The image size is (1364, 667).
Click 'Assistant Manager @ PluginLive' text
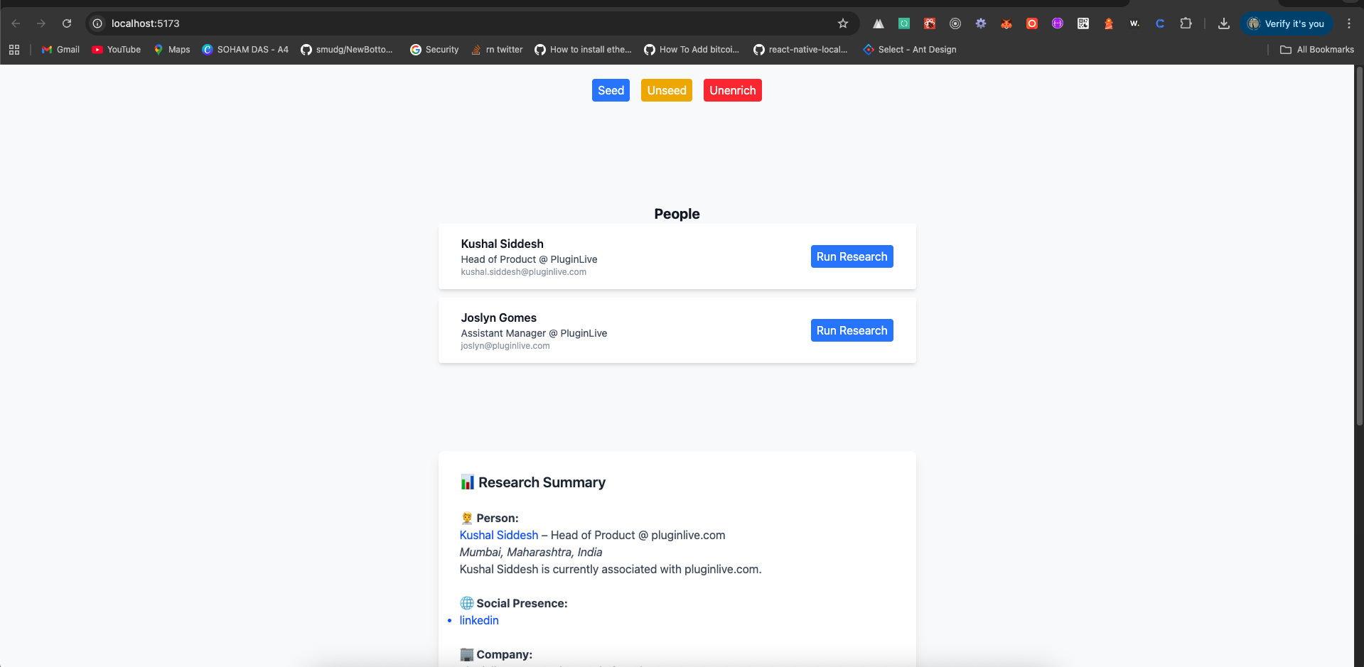click(534, 333)
